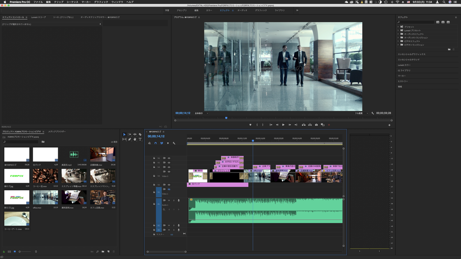Expand the ビデオエフェクト folder

(398, 41)
